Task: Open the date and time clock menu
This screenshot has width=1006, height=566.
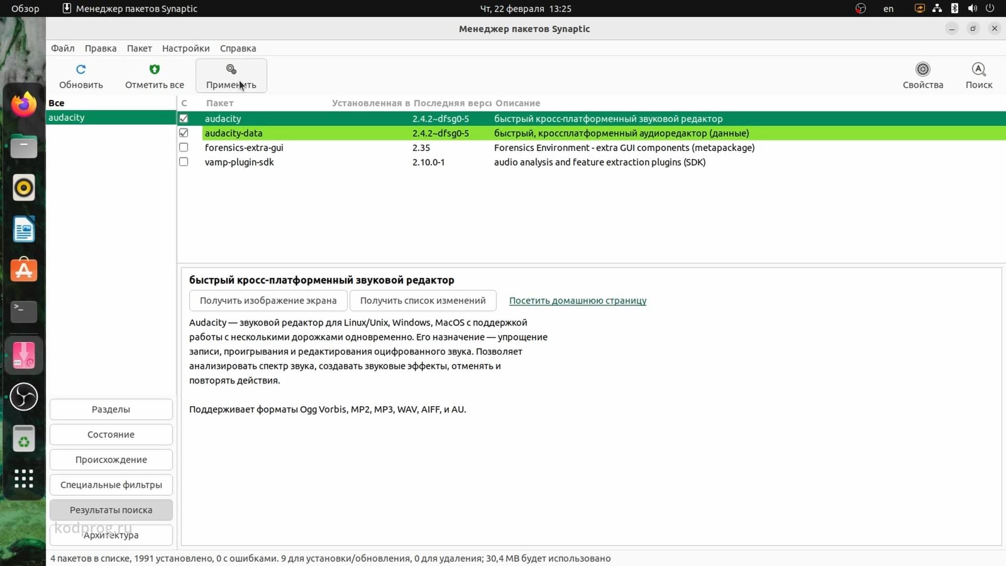Action: coord(526,8)
